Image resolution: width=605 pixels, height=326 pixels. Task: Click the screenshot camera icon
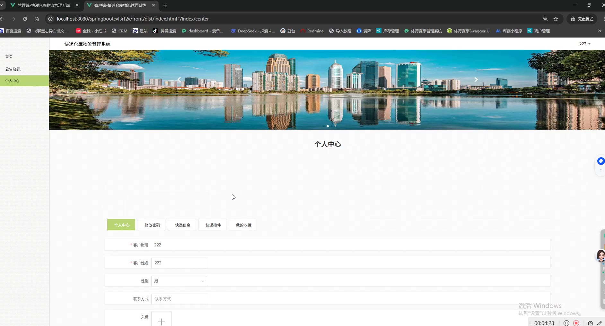(x=590, y=323)
